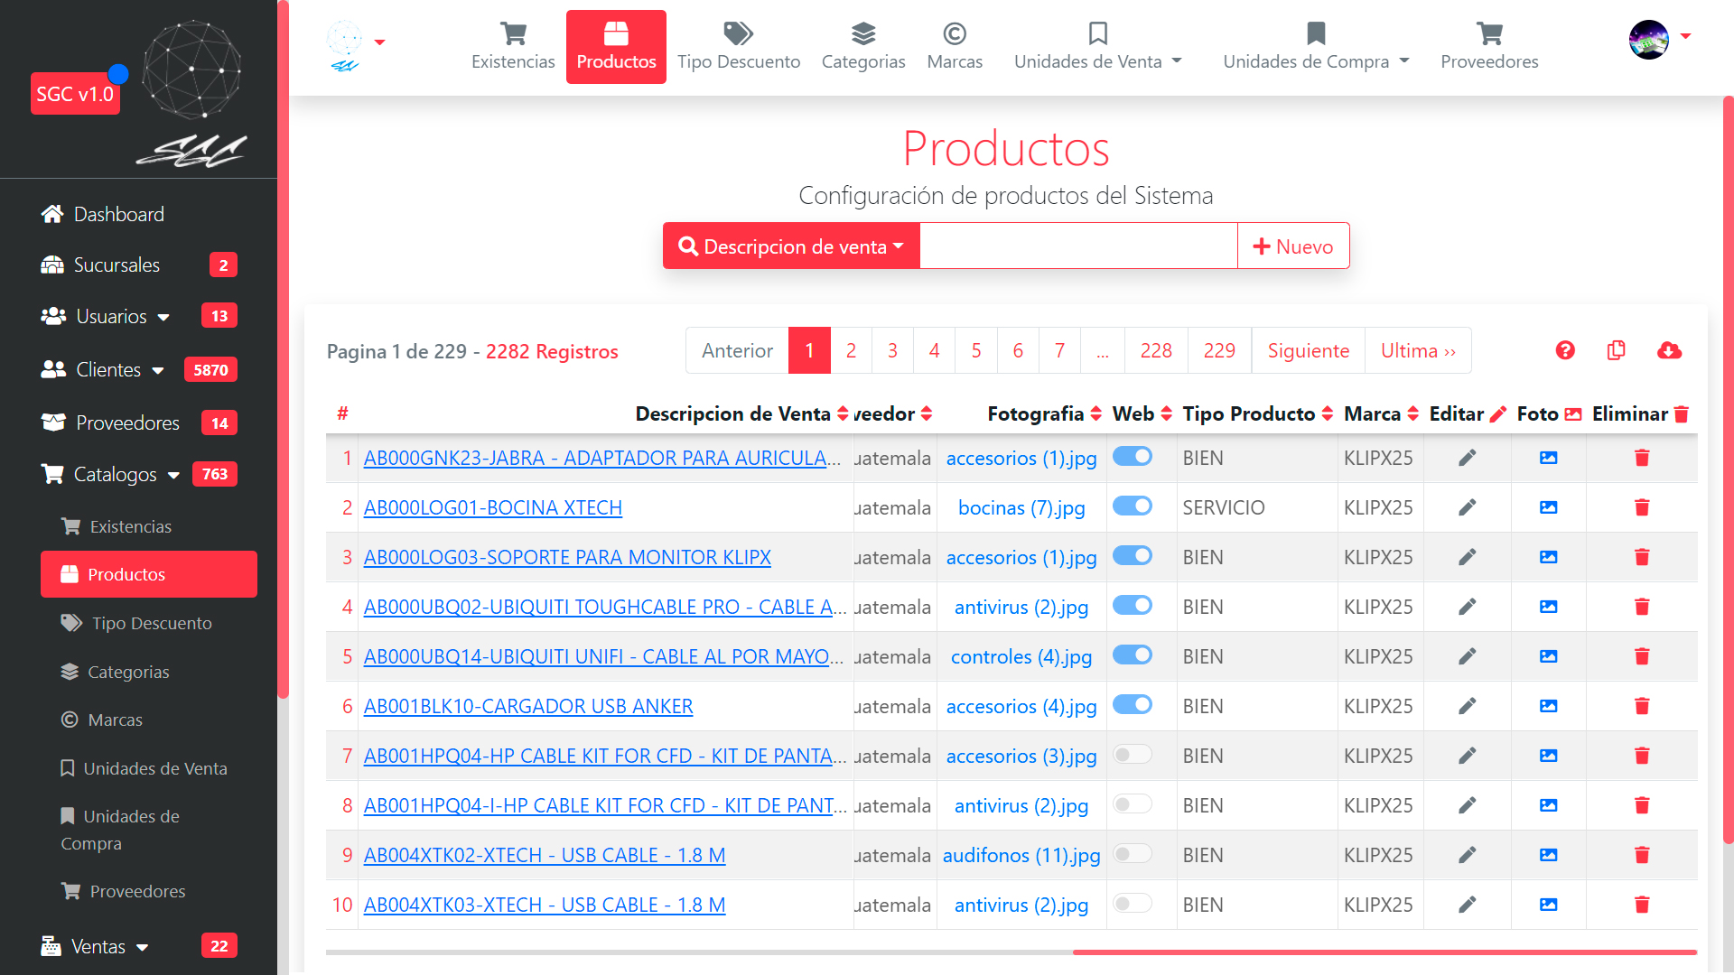Open Marcas from the top navigation bar
1734x975 pixels.
point(954,46)
